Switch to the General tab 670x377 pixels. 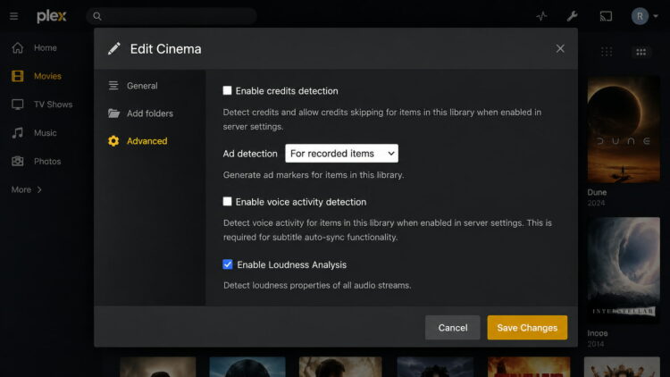(142, 86)
